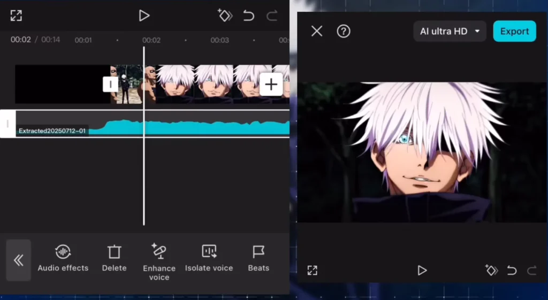
Task: Click the 00:01 mark on timeline ruler
Action: tap(83, 40)
